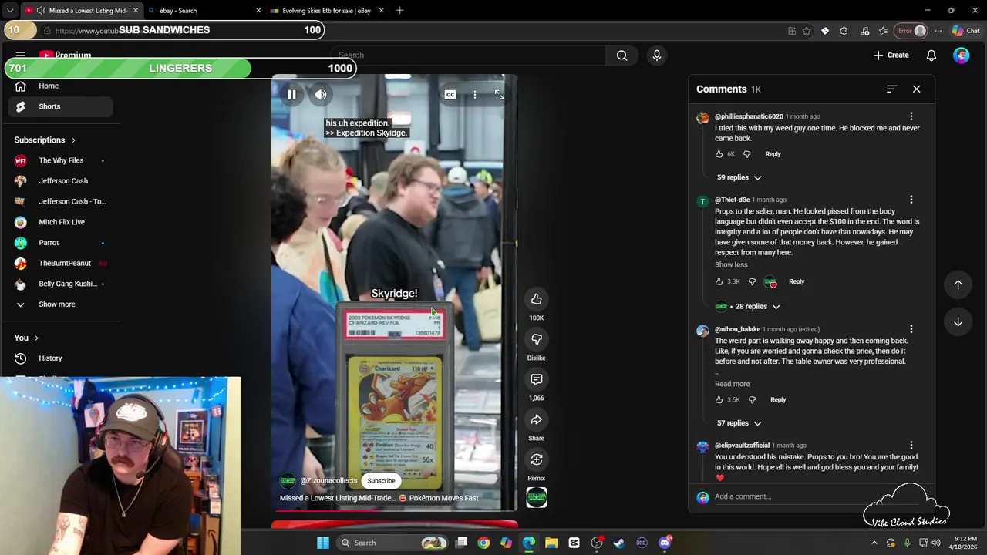Open the comments sort menu
Viewport: 987px width, 555px height.
(x=891, y=89)
